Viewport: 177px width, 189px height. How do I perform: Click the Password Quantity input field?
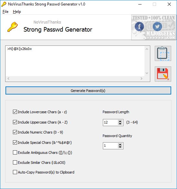111,146
